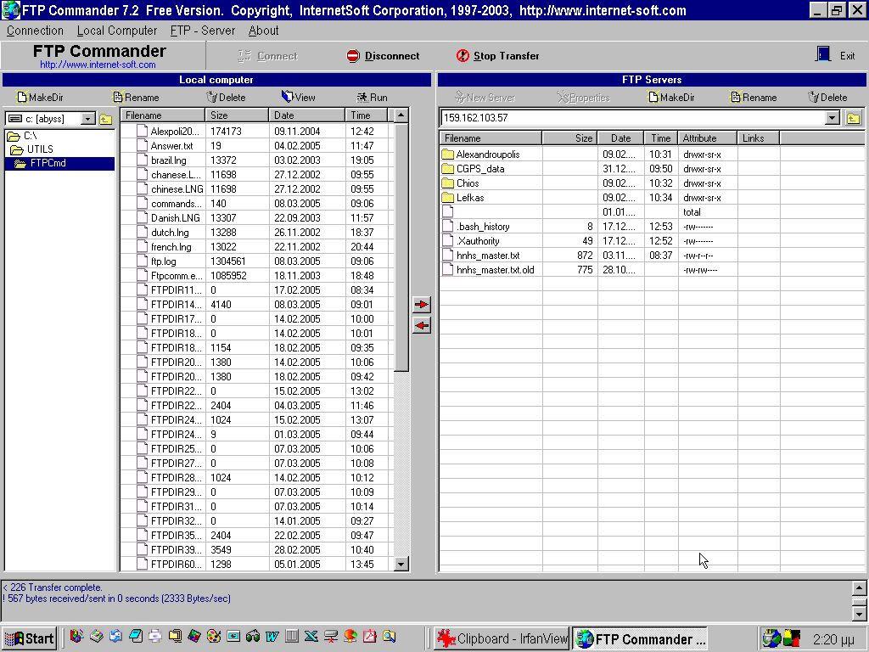Click the server parent folder up icon
This screenshot has width=869, height=652.
(x=854, y=117)
